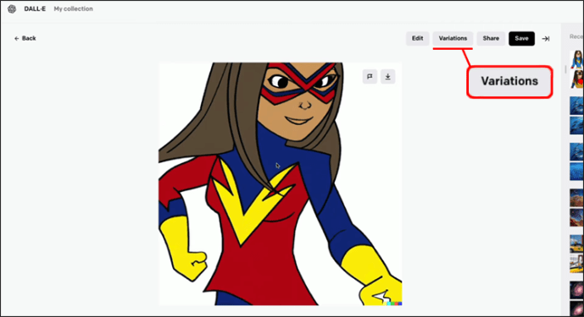
Task: Go back using the Back arrow
Action: (25, 38)
